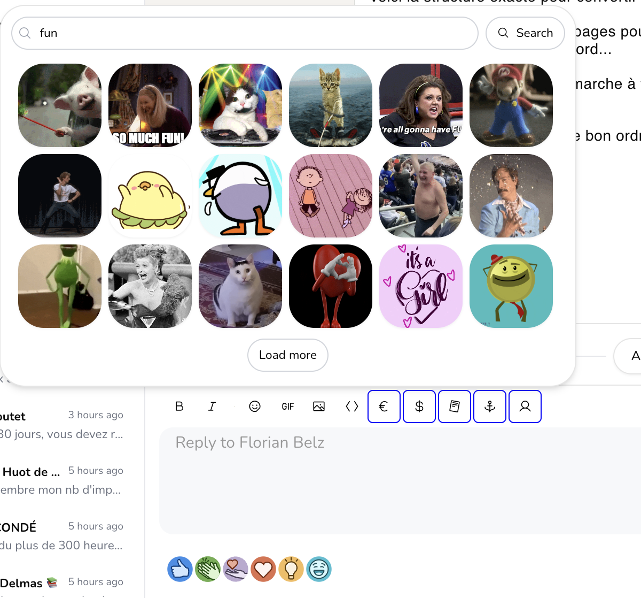Choose the kitten water skiing GIF
The height and width of the screenshot is (598, 641).
point(331,105)
